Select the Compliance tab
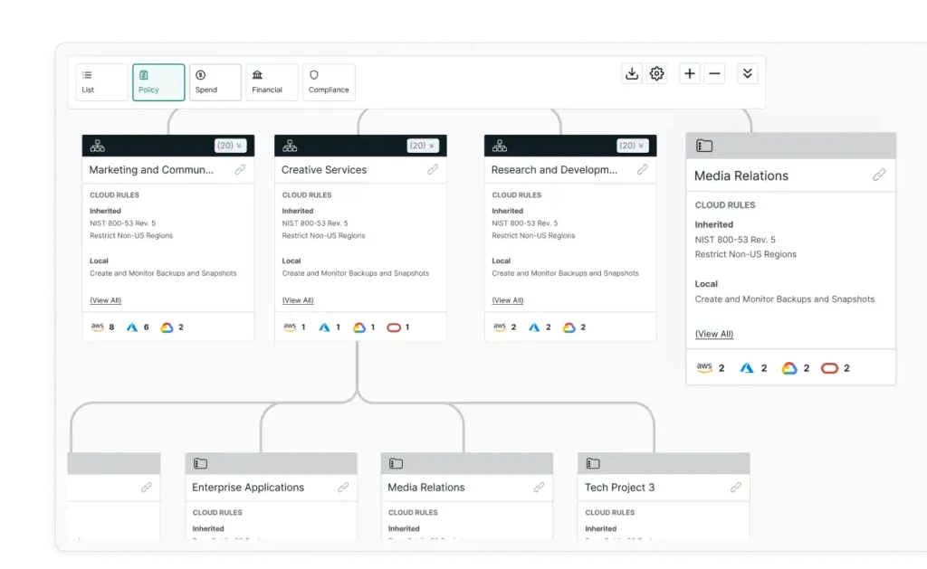The height and width of the screenshot is (569, 927). coord(328,82)
